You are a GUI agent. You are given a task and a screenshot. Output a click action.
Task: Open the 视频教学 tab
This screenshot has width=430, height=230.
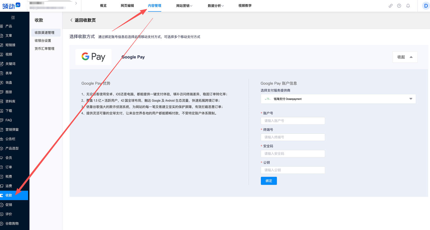(245, 6)
